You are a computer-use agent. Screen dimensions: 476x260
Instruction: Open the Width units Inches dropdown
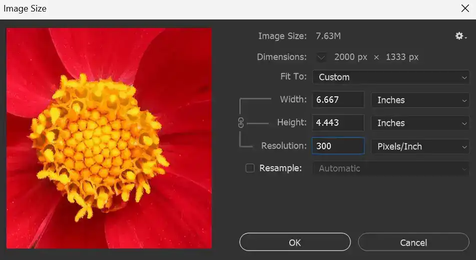pos(419,100)
